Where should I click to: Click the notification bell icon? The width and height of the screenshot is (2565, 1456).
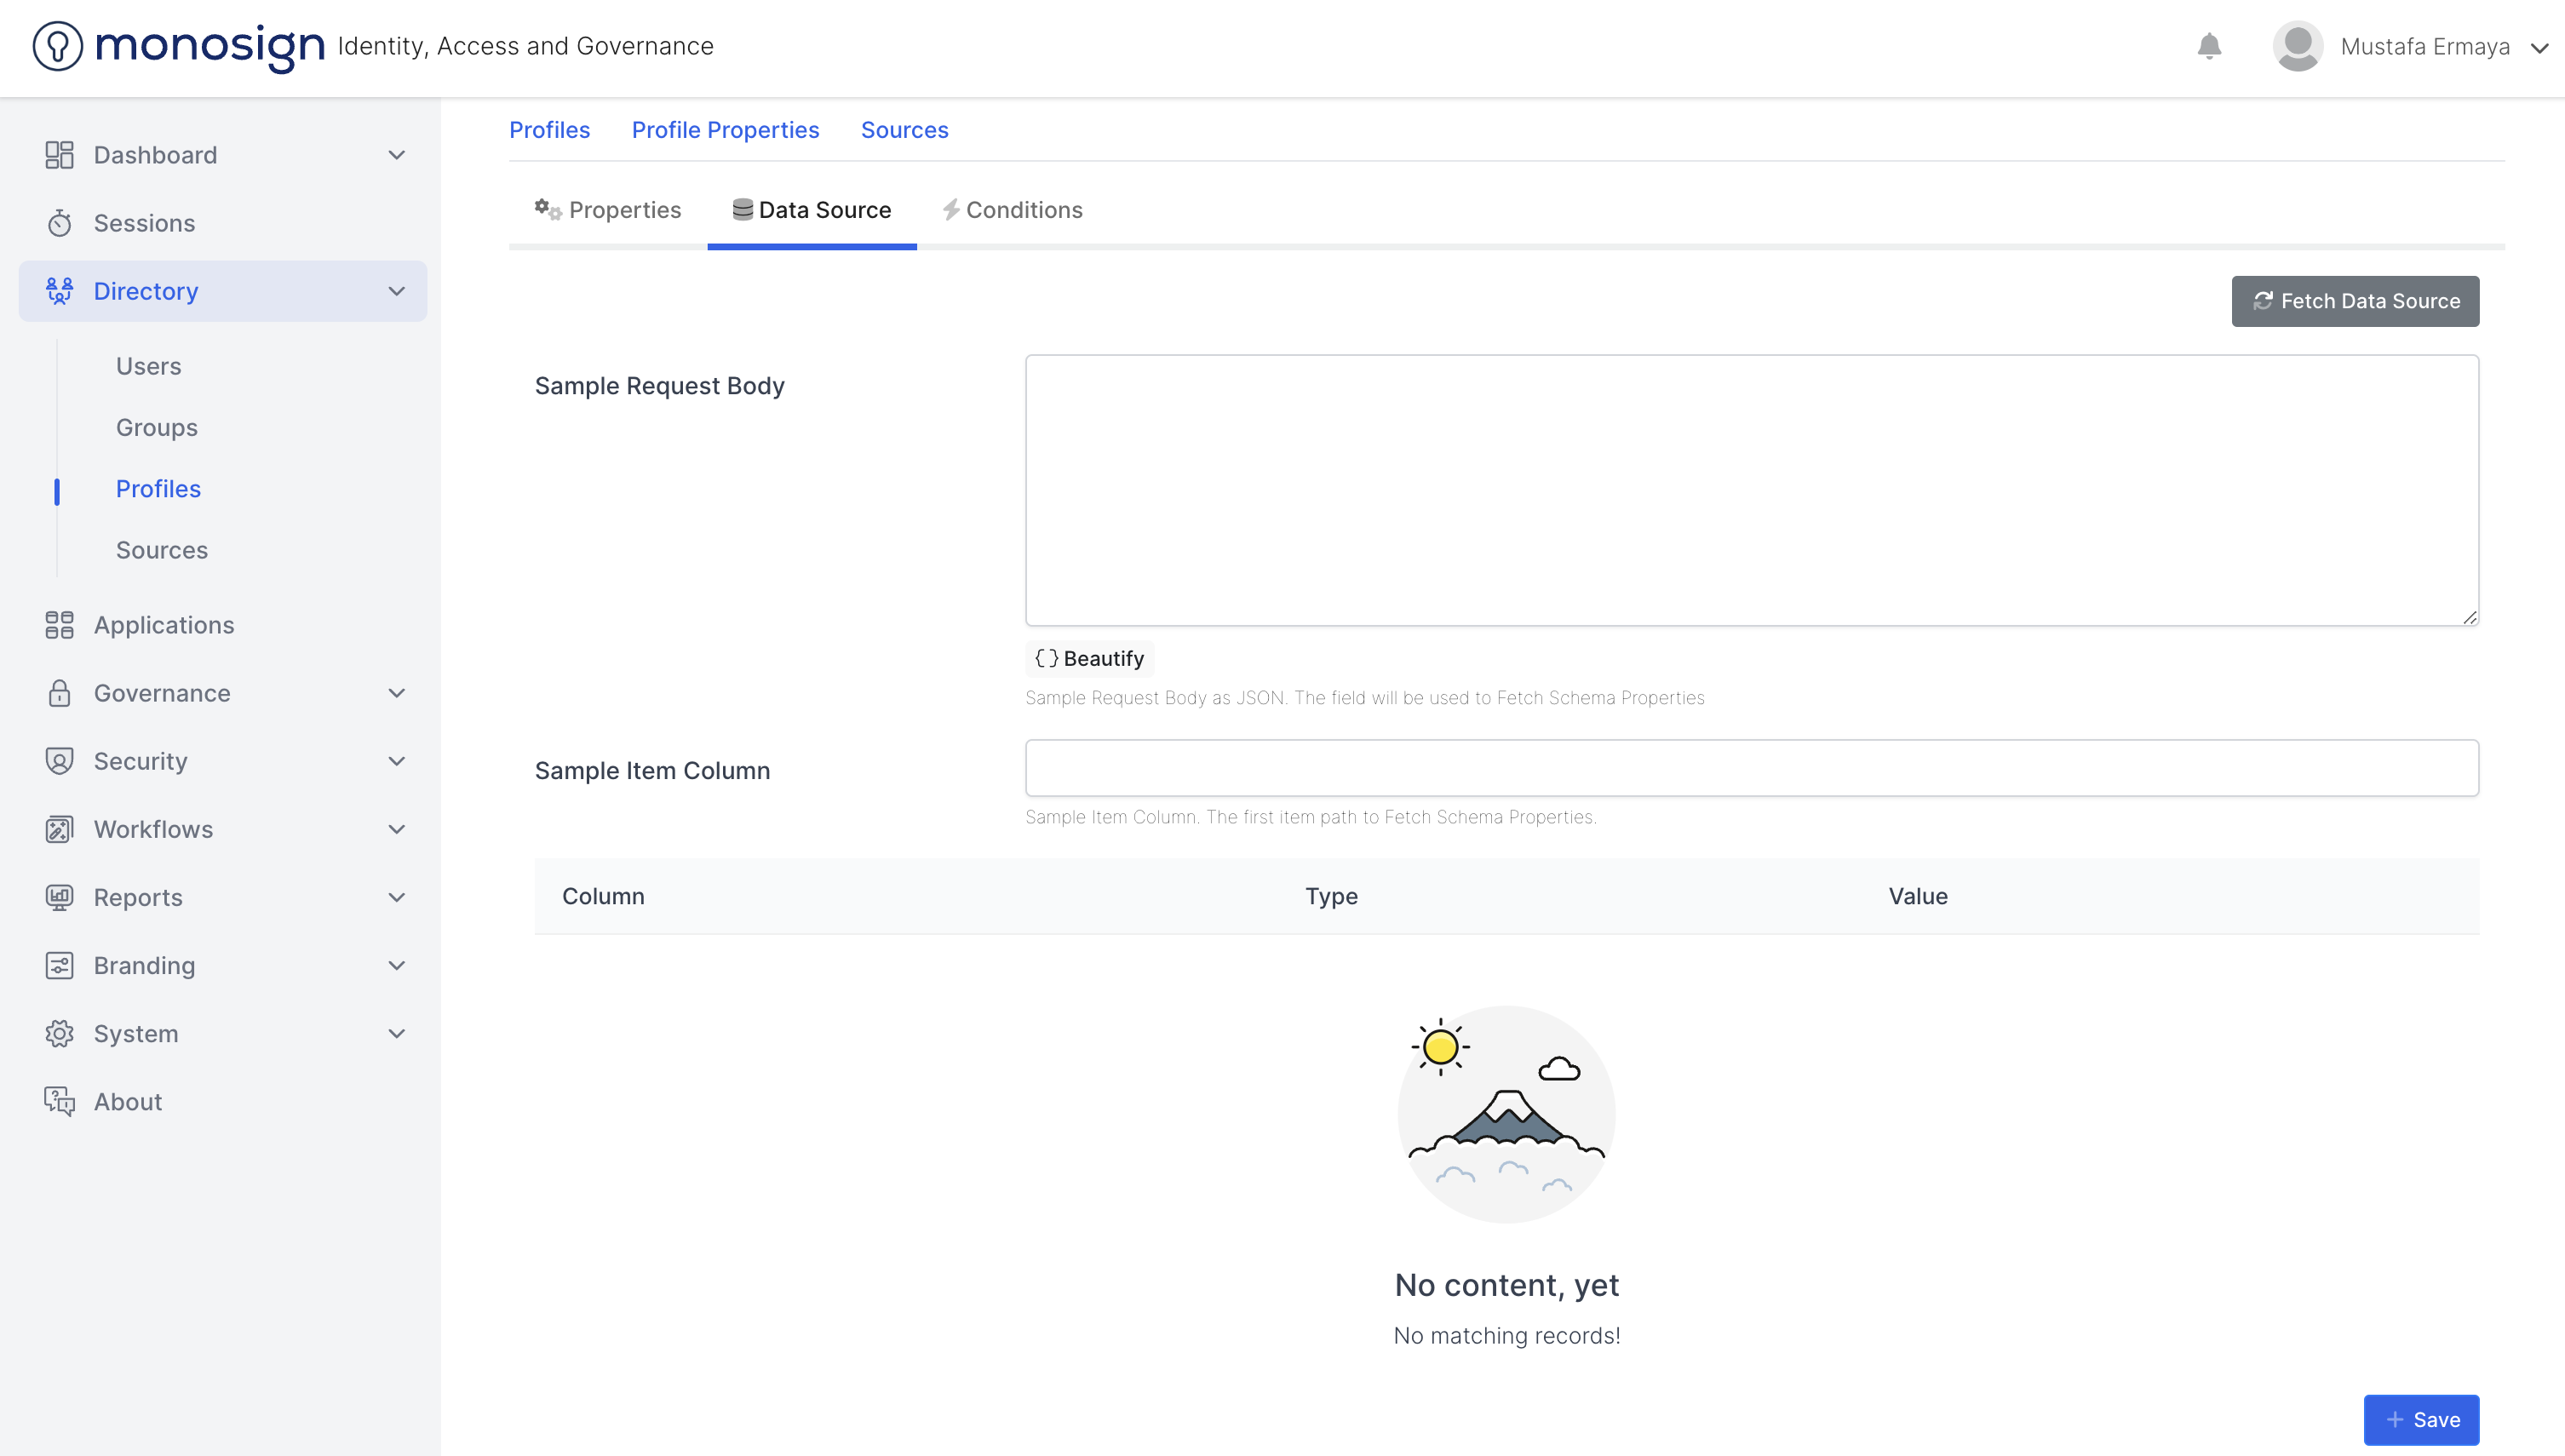[2209, 46]
